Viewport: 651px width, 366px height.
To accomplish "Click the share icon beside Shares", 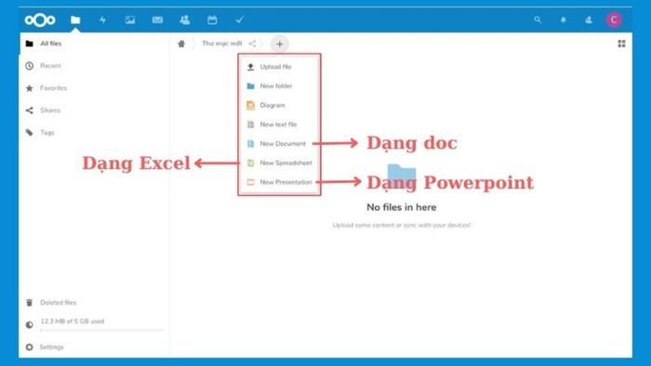I will point(30,111).
